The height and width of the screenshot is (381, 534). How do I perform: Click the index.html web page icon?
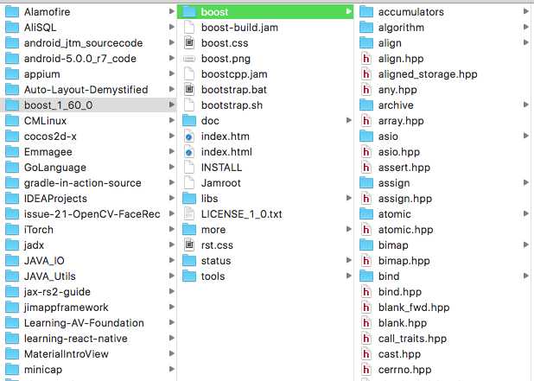[189, 152]
